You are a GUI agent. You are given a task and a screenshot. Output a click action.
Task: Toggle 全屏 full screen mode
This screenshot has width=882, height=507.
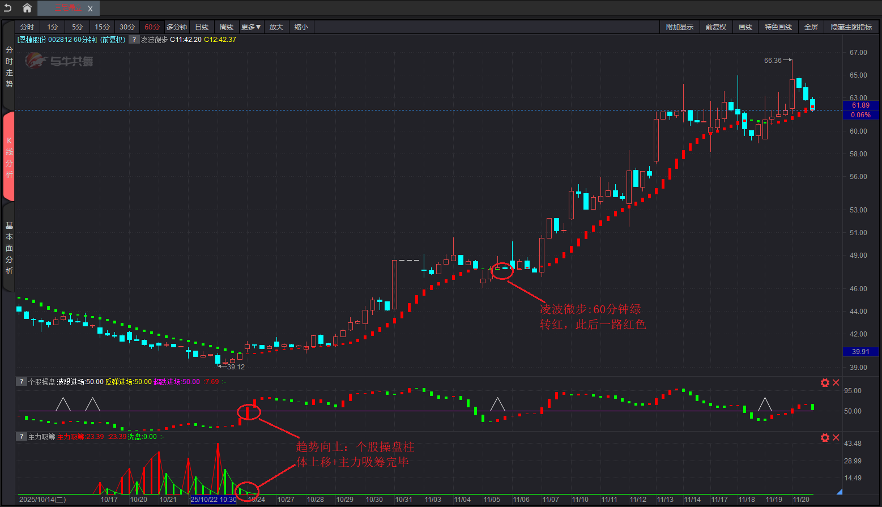click(x=811, y=27)
